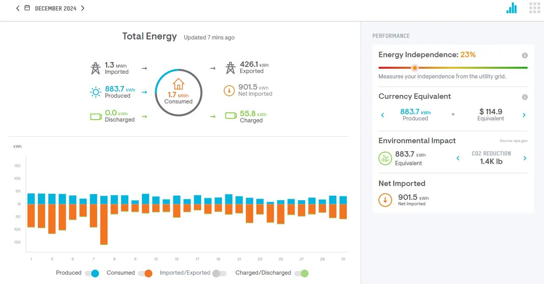Click the Updated 7 mins ago text

coord(209,37)
